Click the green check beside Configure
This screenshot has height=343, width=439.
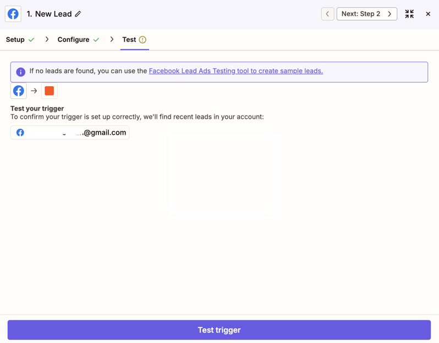point(96,40)
